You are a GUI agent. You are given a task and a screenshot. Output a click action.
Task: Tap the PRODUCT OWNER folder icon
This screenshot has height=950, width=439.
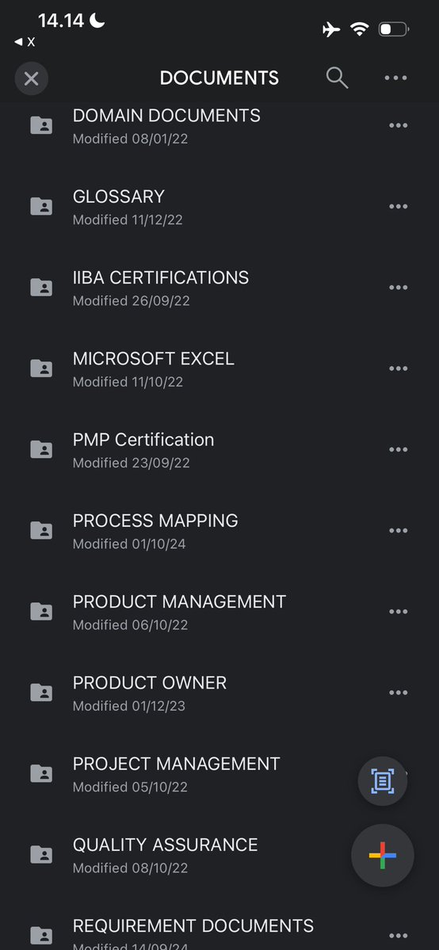click(x=41, y=692)
